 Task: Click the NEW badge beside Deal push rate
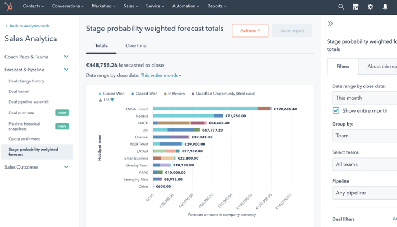click(62, 113)
